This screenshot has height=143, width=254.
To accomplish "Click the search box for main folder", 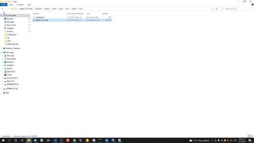I will [x=236, y=9].
